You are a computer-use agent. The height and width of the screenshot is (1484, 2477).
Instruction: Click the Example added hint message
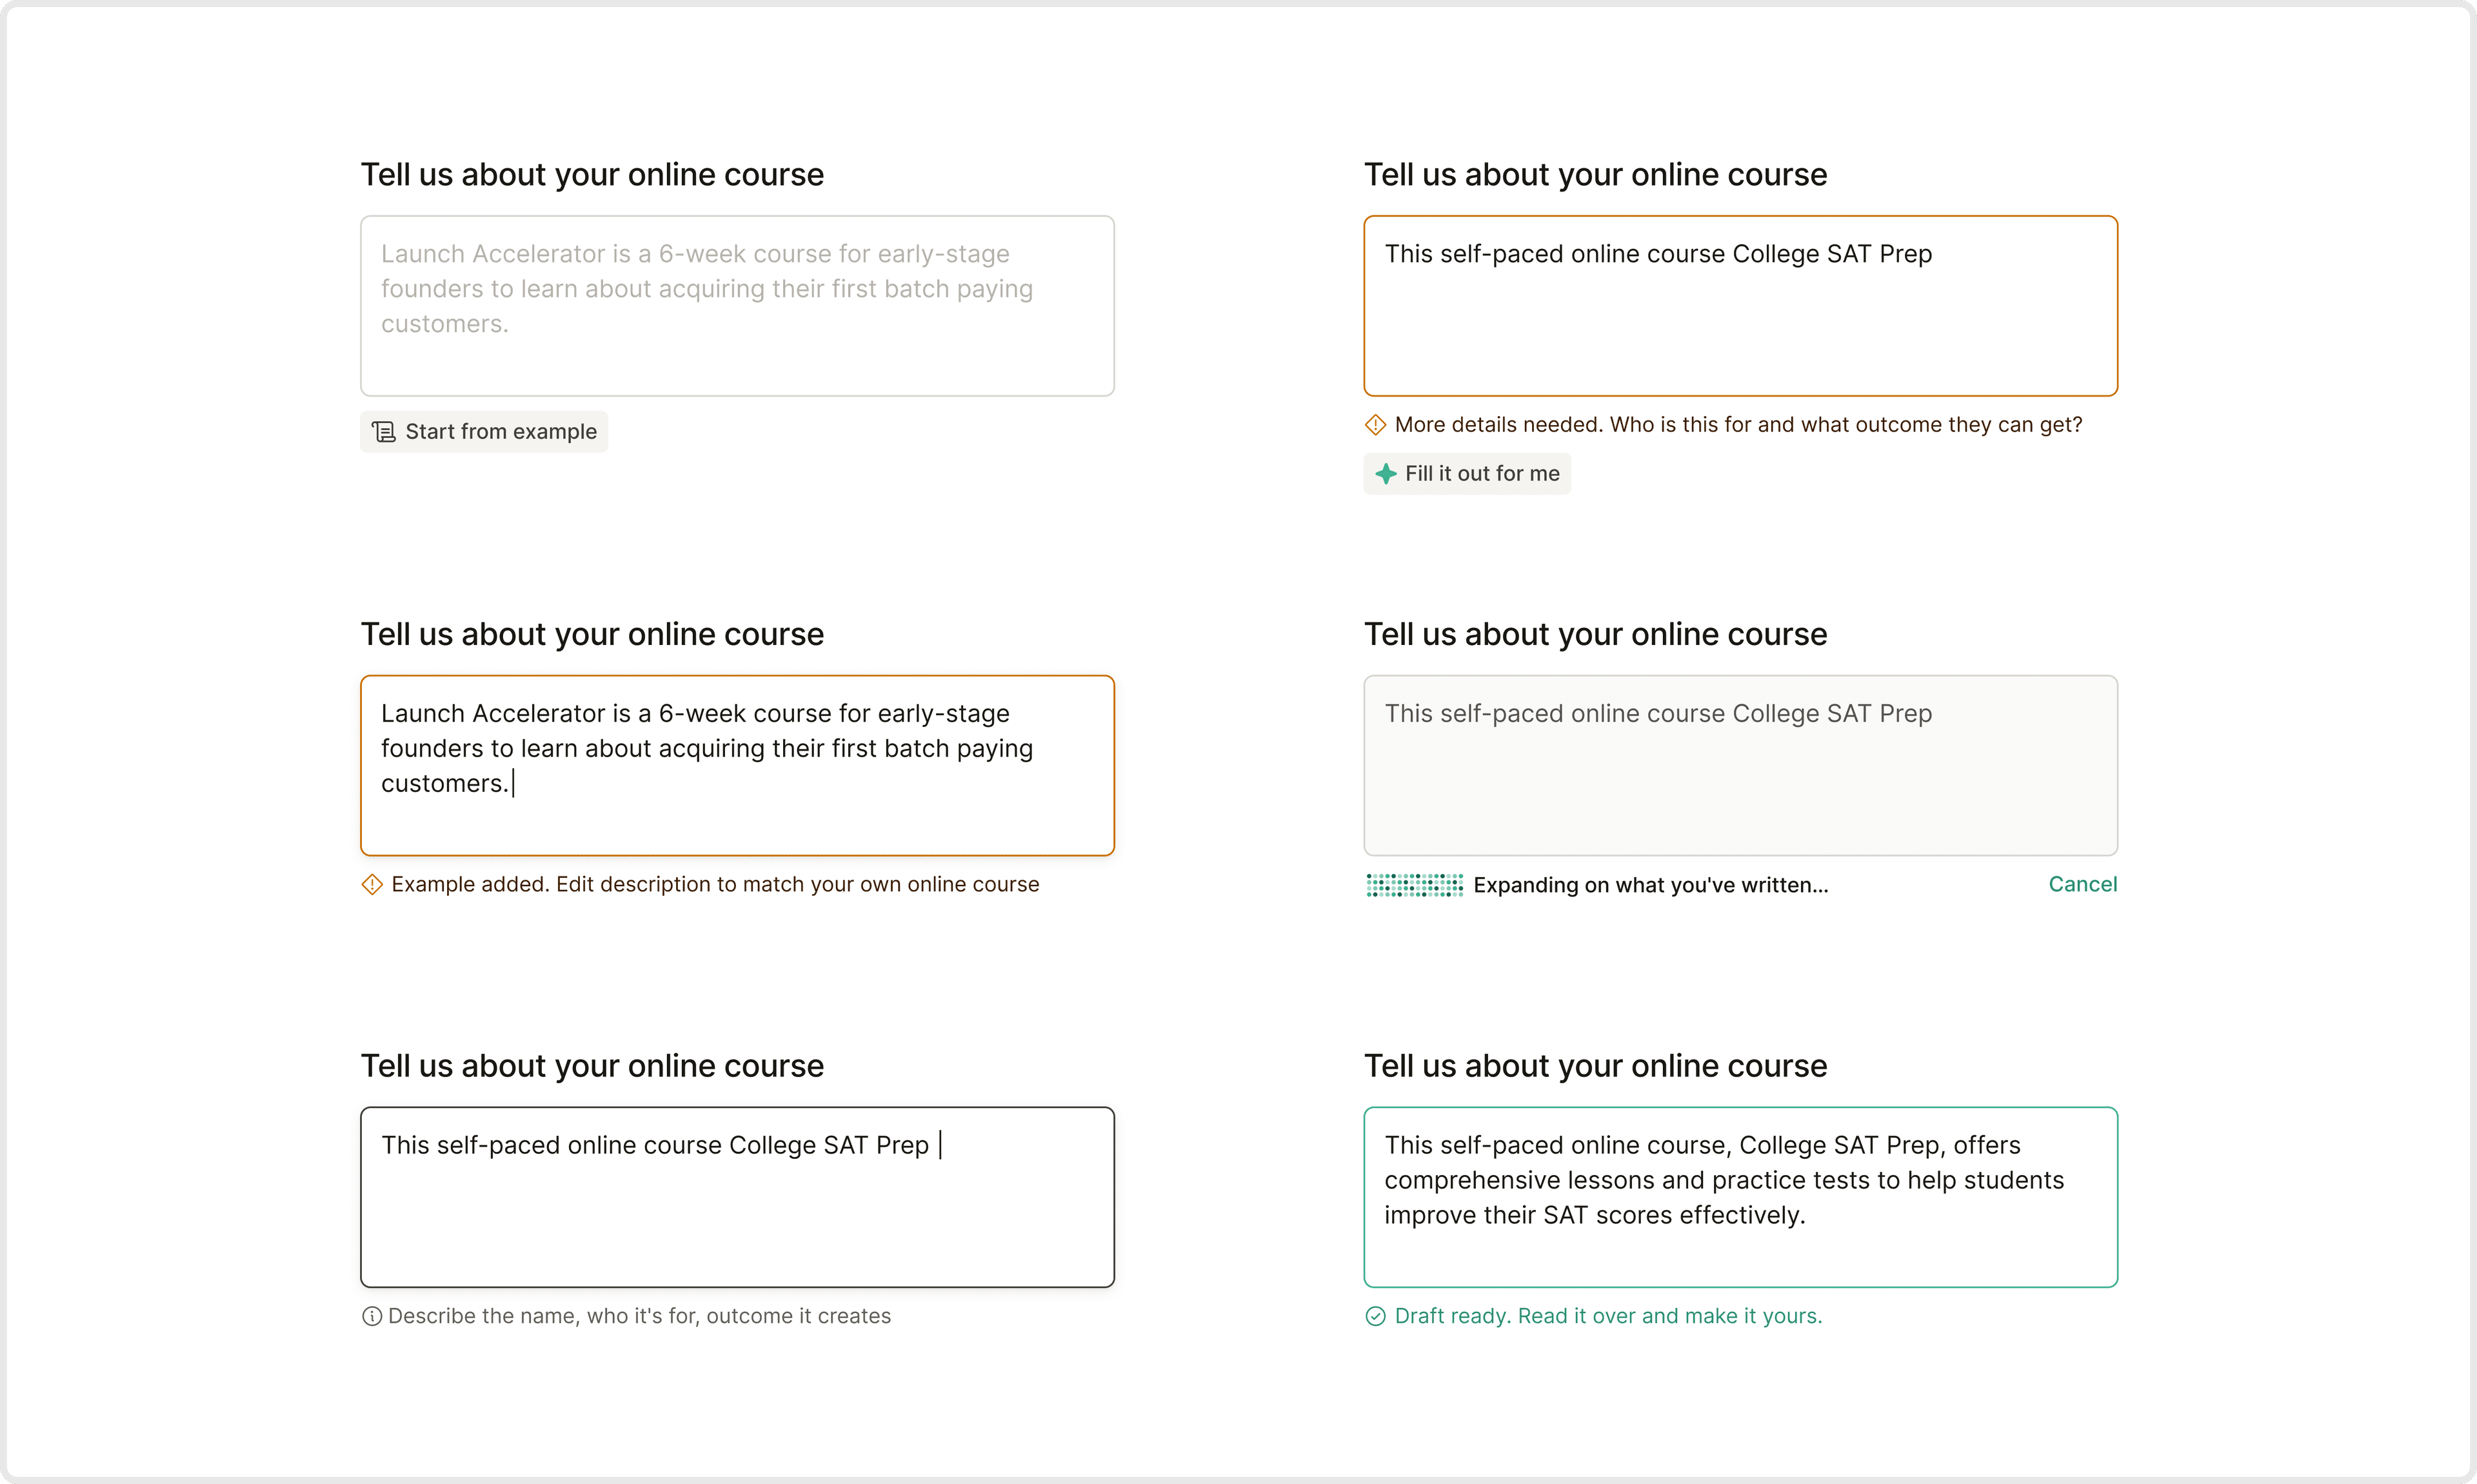(x=715, y=885)
